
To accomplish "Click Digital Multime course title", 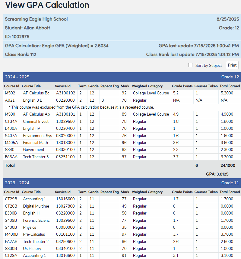I will (x=36, y=206).
